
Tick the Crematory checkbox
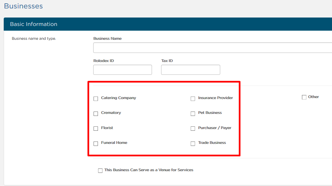coord(96,114)
